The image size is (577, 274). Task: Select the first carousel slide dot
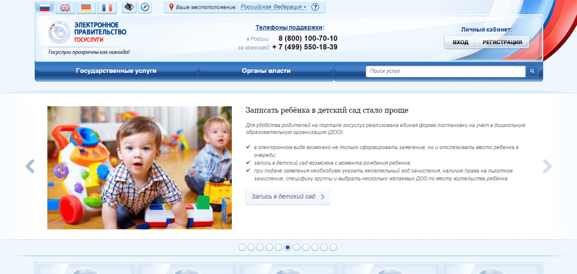pos(242,247)
